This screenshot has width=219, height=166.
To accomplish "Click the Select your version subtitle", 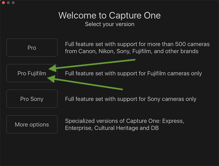I will 109,24.
